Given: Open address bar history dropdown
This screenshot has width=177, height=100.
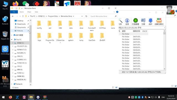Looking at the screenshot, I should point(82,16).
